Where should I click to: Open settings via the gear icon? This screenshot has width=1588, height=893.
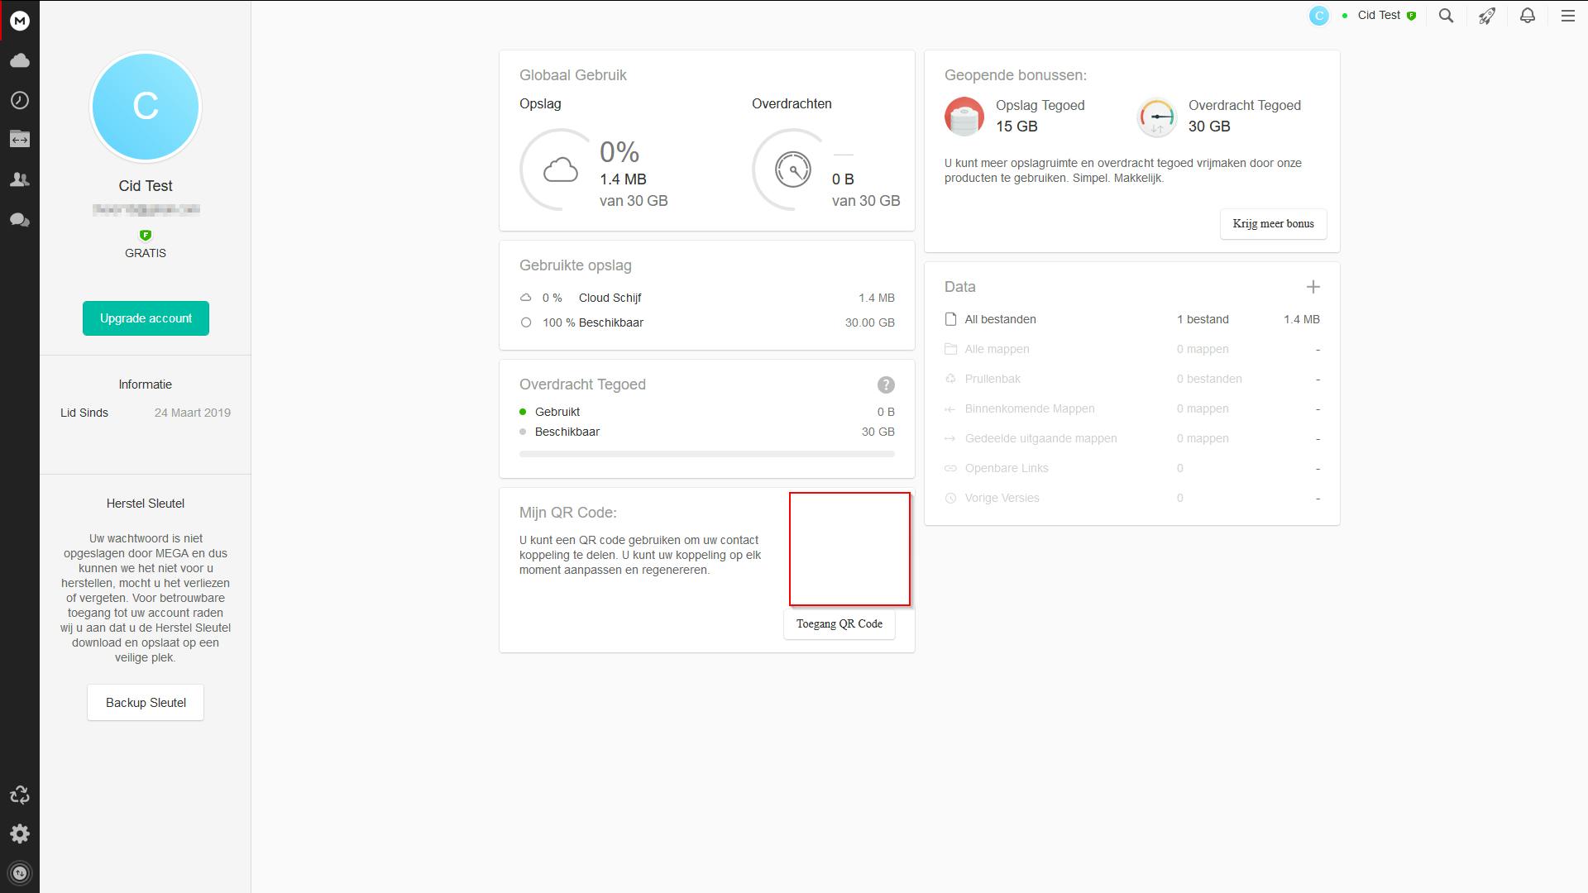(20, 833)
